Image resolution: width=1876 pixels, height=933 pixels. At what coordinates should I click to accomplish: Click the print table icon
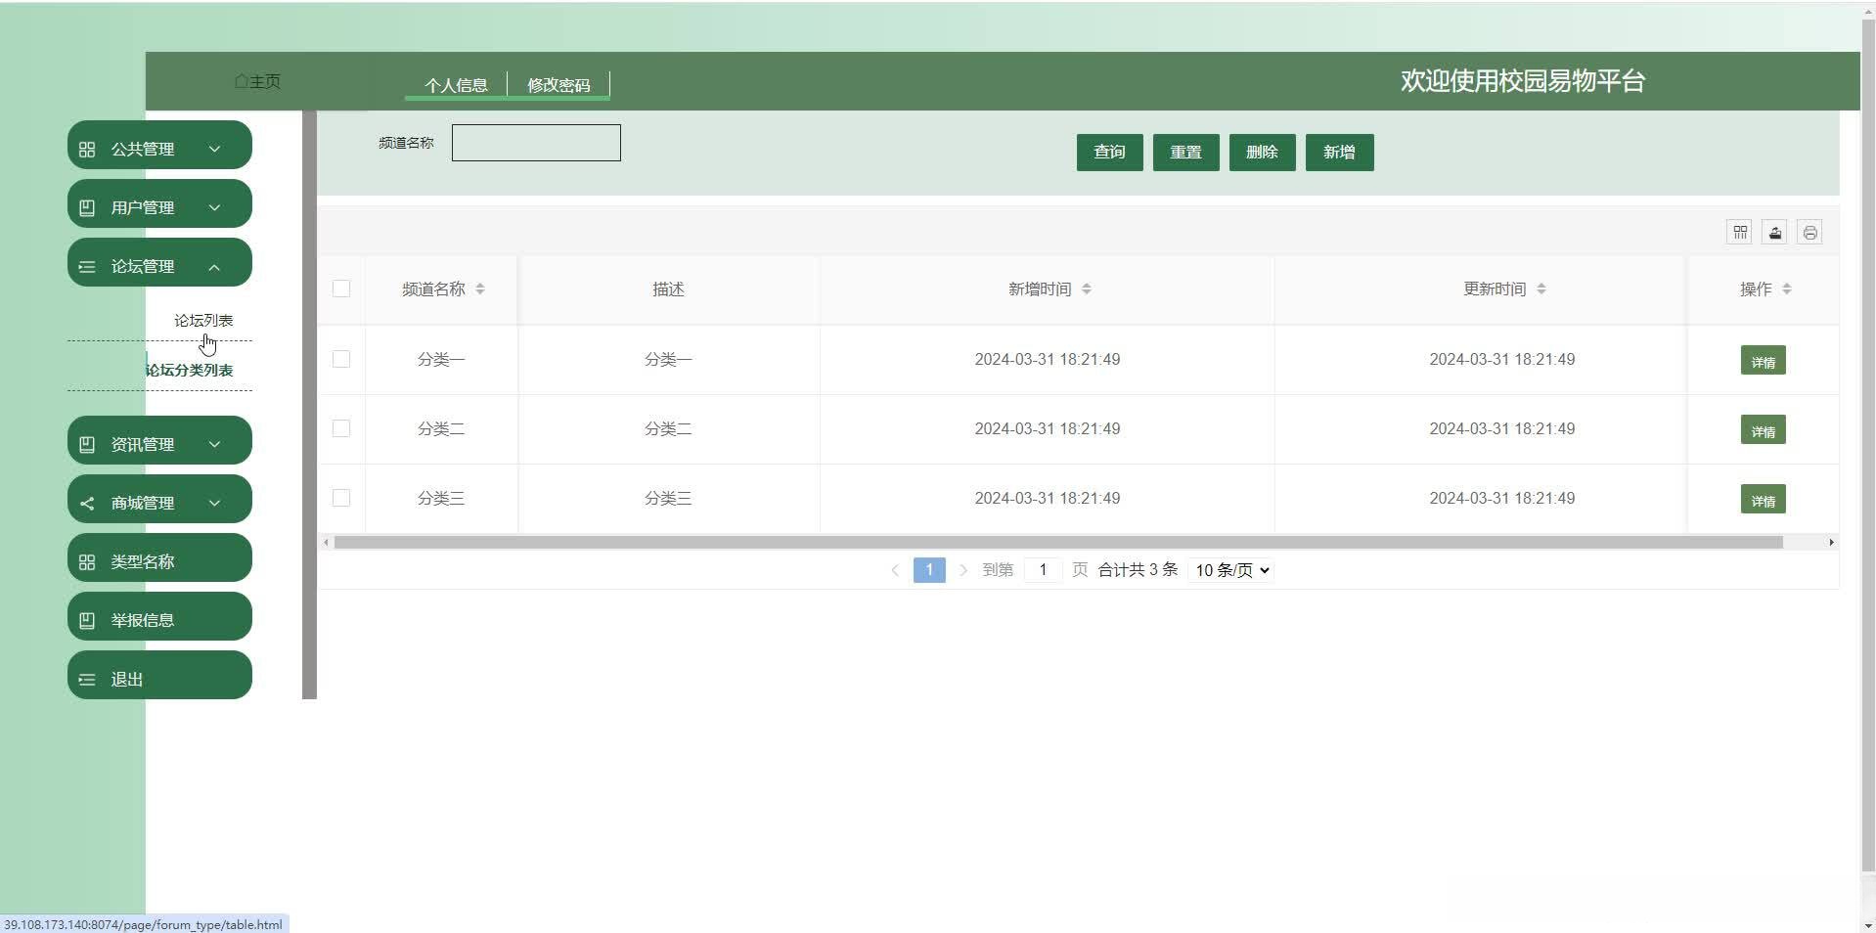click(x=1809, y=232)
